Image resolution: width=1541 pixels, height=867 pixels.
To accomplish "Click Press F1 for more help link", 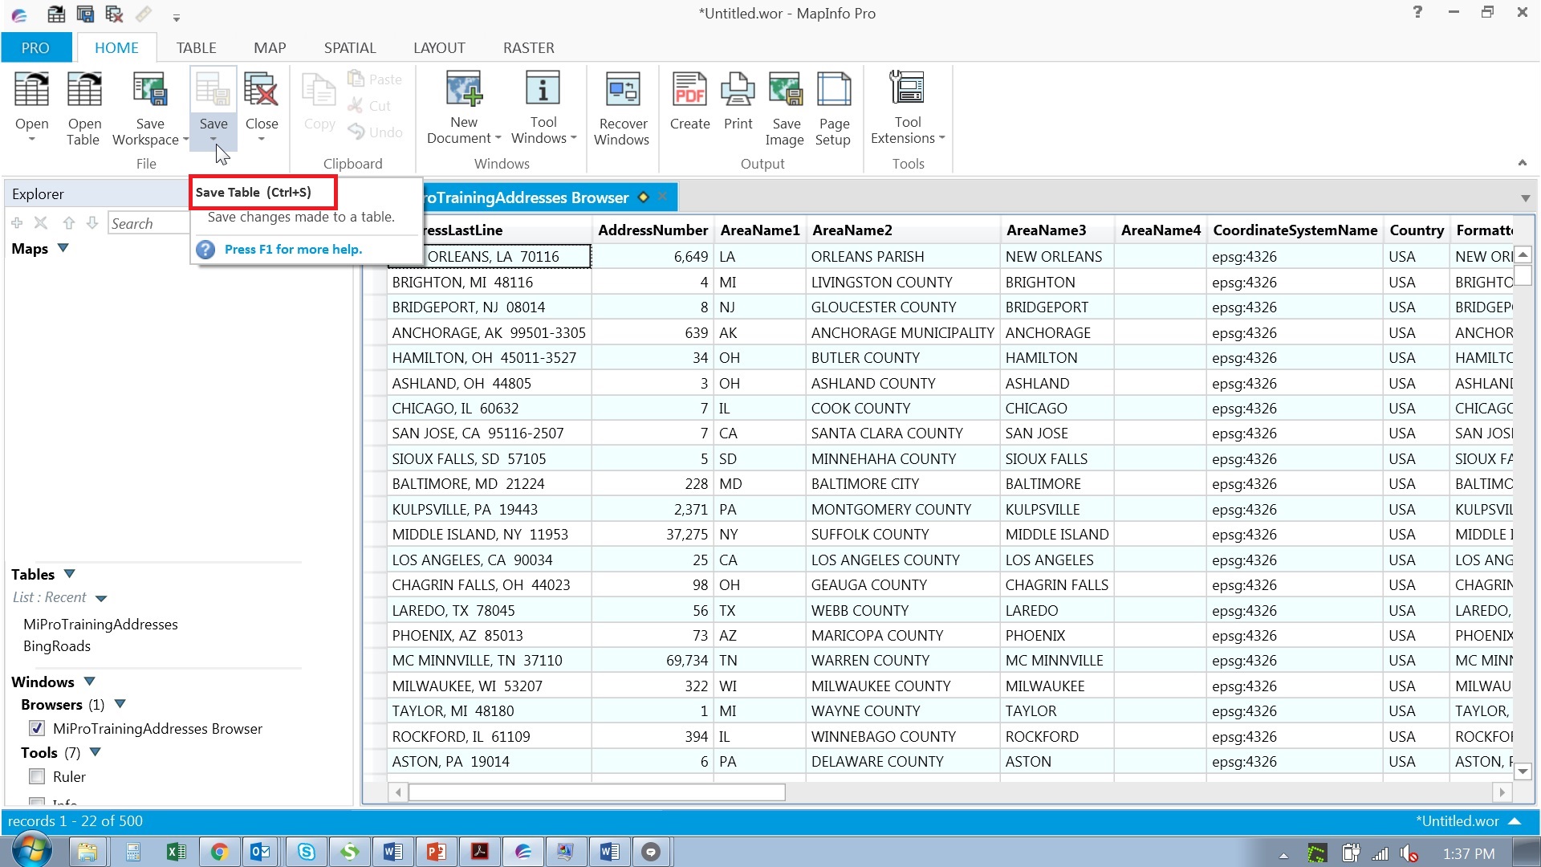I will pyautogui.click(x=294, y=249).
